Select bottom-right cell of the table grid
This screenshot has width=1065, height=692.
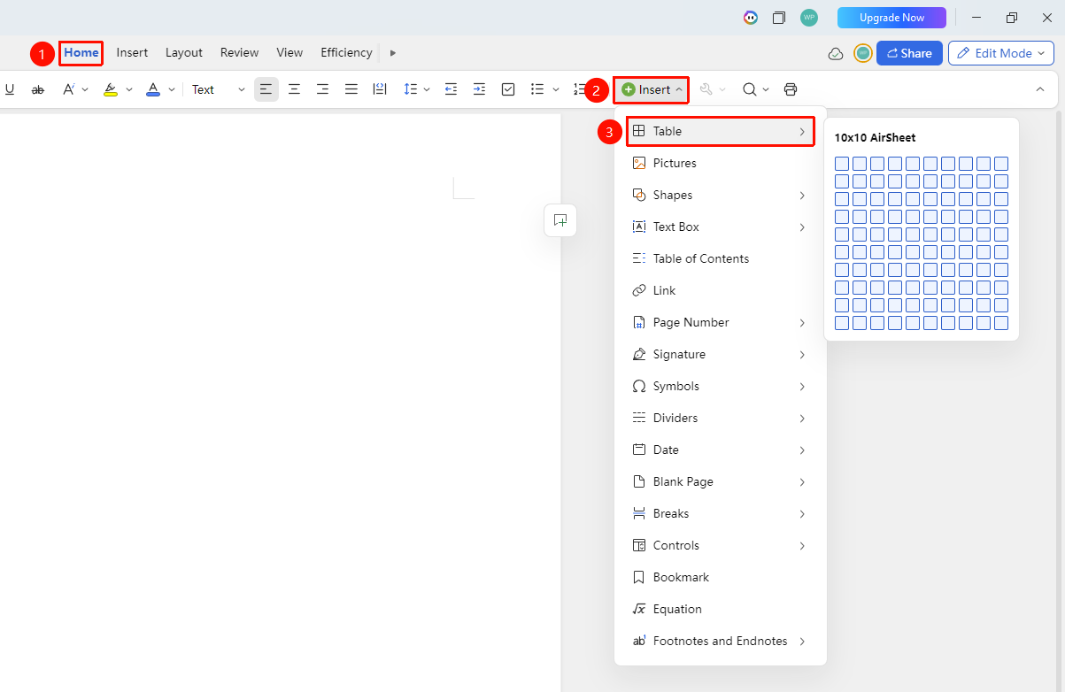1001,323
